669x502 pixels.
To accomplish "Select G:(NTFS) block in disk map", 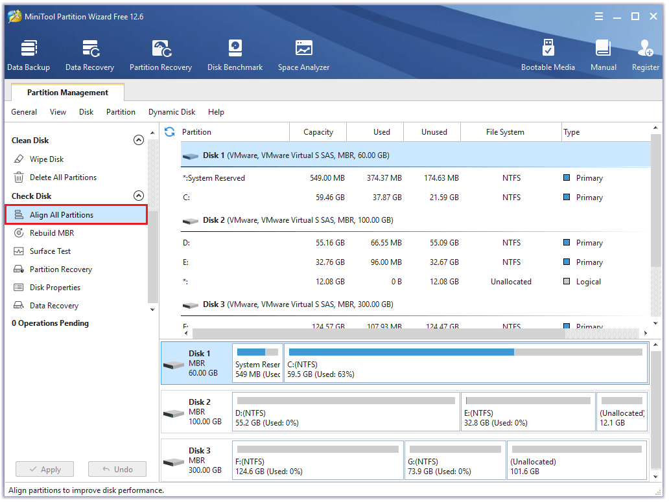I will (455, 461).
